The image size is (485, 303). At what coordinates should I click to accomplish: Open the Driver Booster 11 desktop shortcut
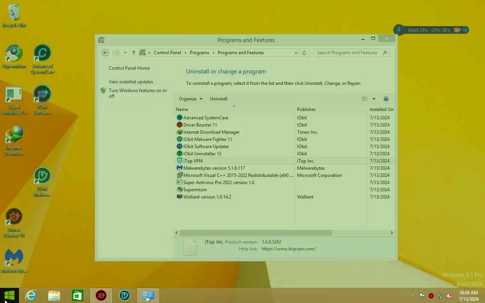pyautogui.click(x=14, y=223)
